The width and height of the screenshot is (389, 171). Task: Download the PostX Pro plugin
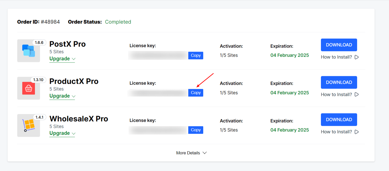[x=339, y=45]
